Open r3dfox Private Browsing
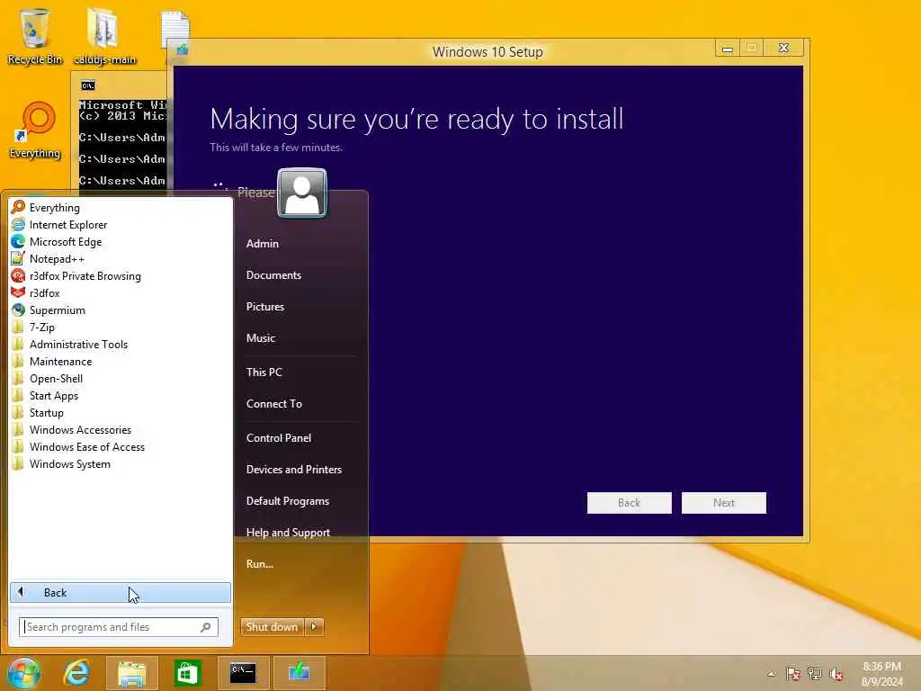Viewport: 921px width, 691px height. [x=121, y=275]
